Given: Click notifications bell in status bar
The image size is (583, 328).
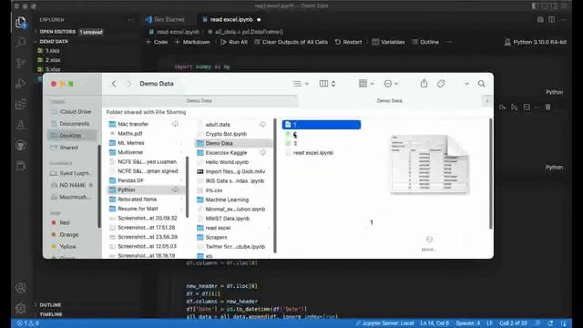Looking at the screenshot, I should (x=564, y=323).
